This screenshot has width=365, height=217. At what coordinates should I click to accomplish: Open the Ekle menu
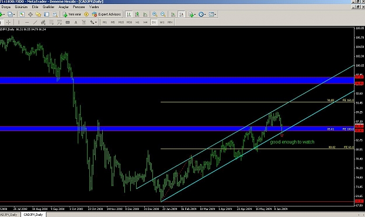click(35, 7)
